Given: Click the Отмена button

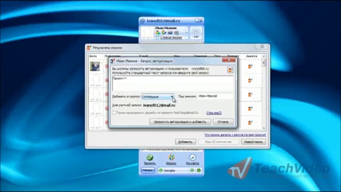Looking at the screenshot, I should [223, 122].
